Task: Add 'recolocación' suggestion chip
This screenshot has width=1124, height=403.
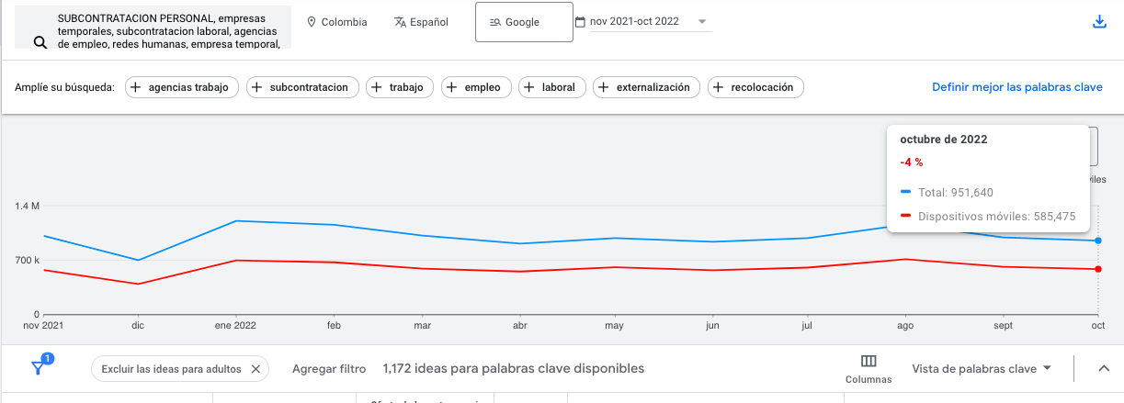Action: [x=756, y=87]
